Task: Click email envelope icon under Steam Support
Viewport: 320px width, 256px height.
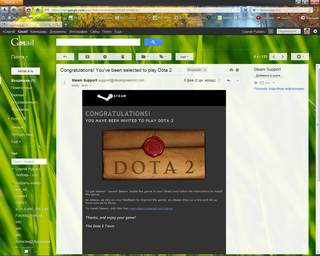Action: (x=261, y=83)
